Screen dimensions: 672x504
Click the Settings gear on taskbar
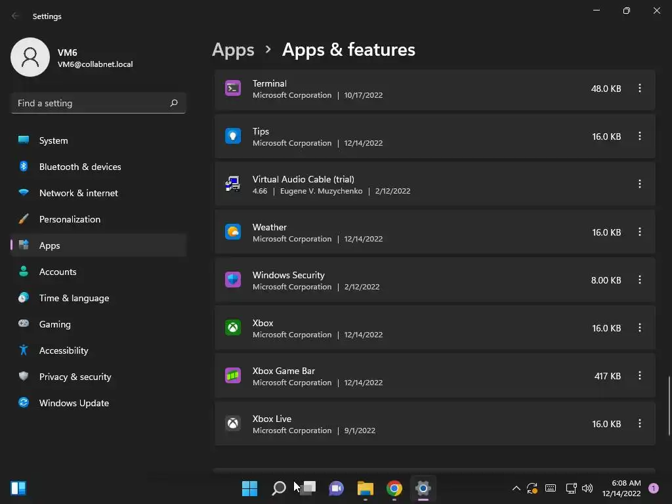[x=423, y=488]
